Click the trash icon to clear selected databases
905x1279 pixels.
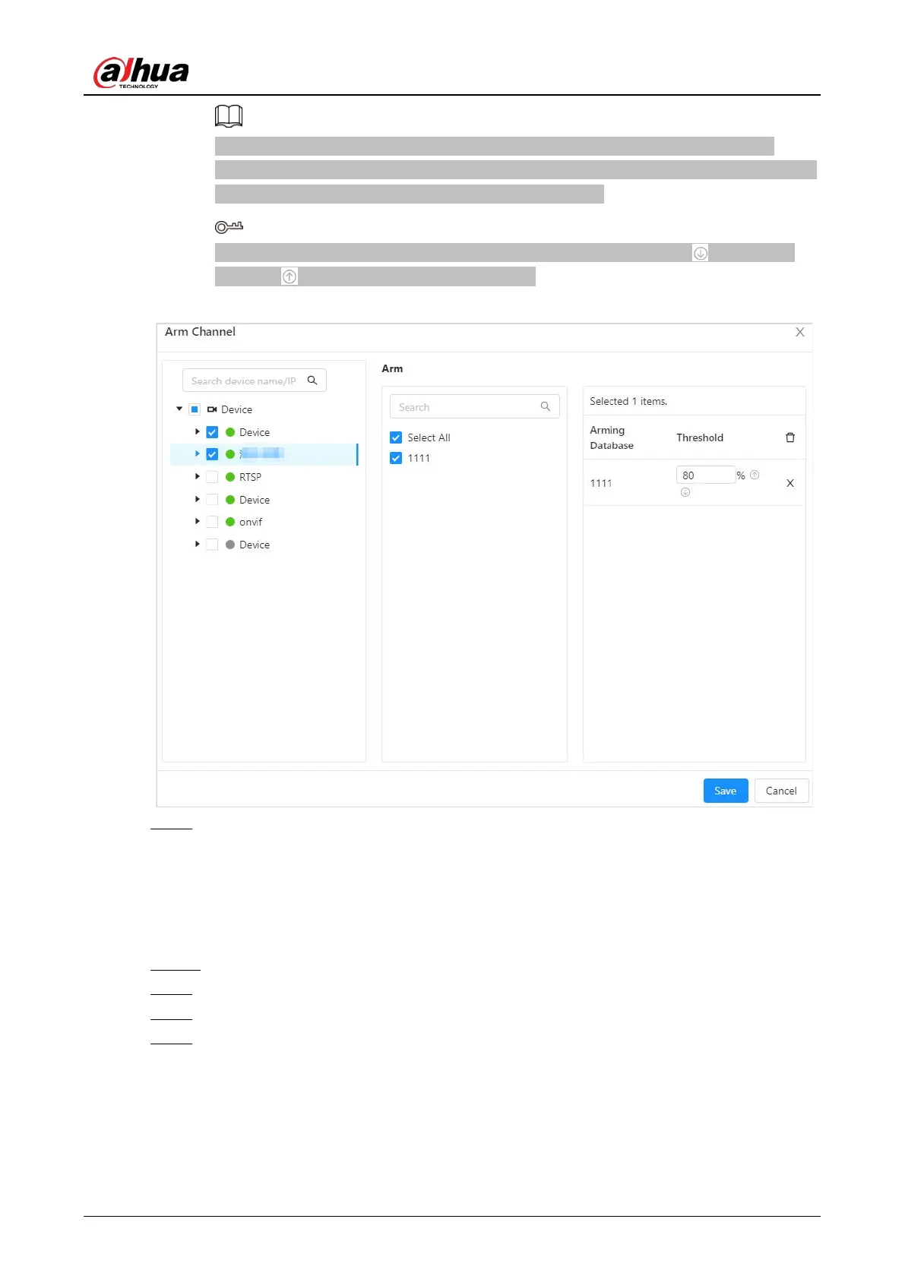coord(790,437)
